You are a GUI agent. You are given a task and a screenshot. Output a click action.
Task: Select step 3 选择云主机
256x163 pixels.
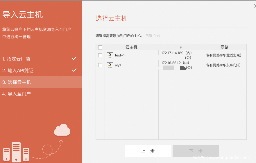17,82
